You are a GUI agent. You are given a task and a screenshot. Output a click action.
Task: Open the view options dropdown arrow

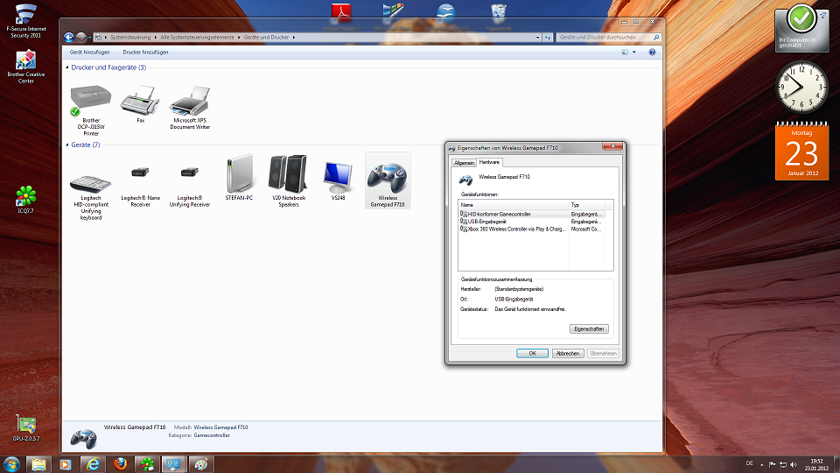click(633, 52)
